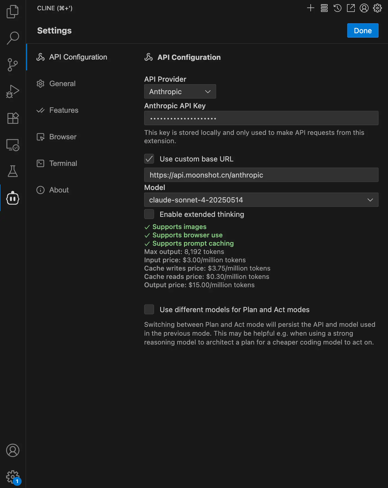388x488 pixels.
Task: Open Cline history clock icon
Action: pos(337,8)
